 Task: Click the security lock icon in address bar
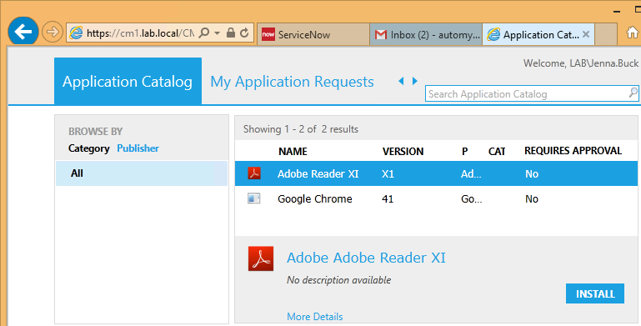pyautogui.click(x=231, y=33)
